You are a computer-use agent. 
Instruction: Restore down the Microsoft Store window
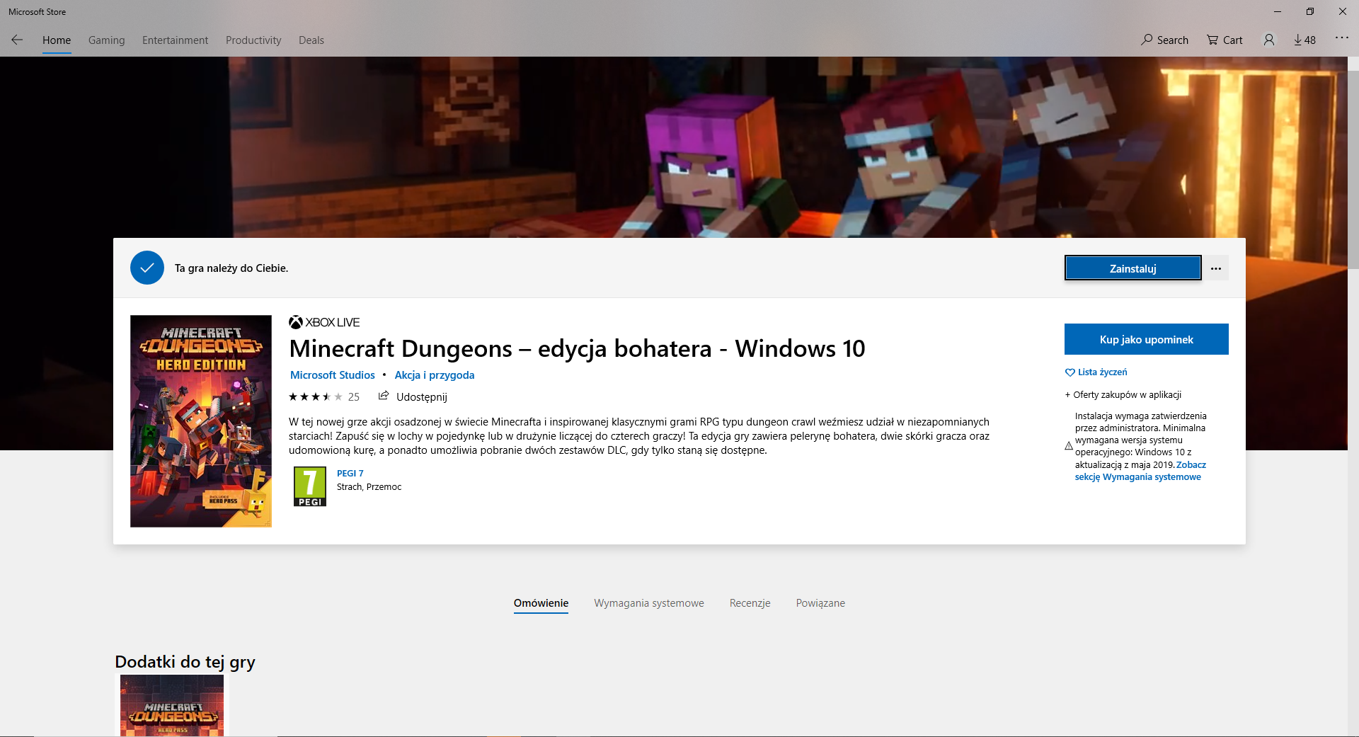1310,11
